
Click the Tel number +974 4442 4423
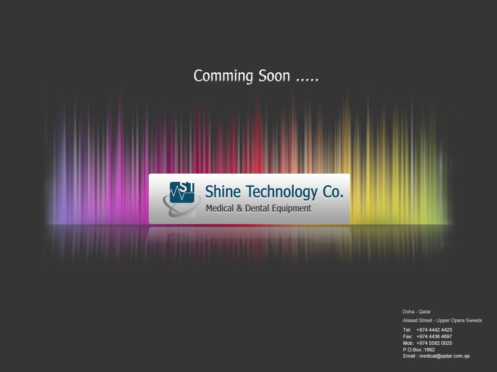tap(434, 330)
